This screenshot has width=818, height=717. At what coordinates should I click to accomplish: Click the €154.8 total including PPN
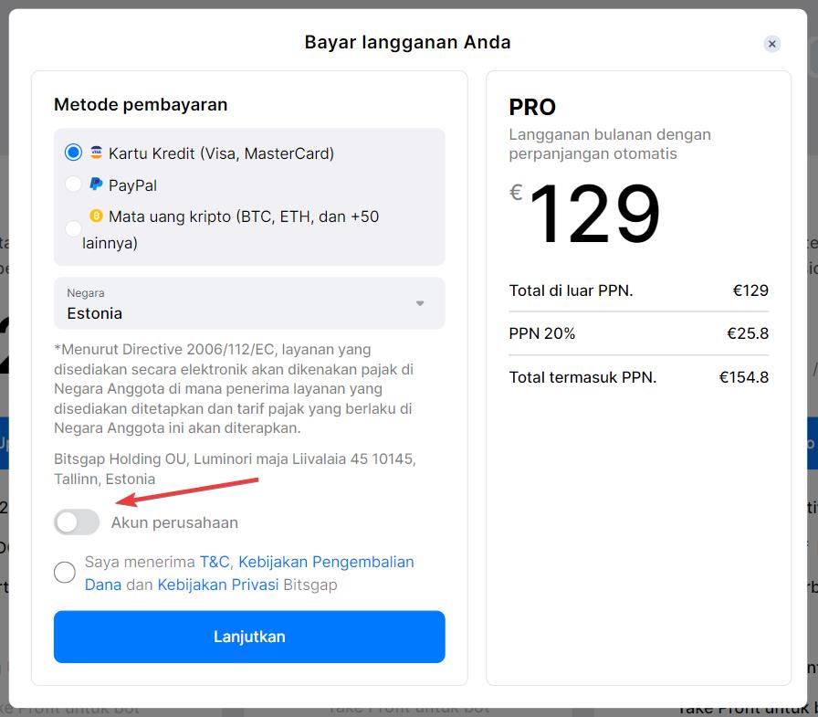click(x=743, y=377)
